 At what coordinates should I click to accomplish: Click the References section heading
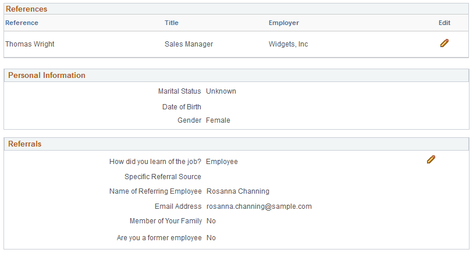coord(27,9)
